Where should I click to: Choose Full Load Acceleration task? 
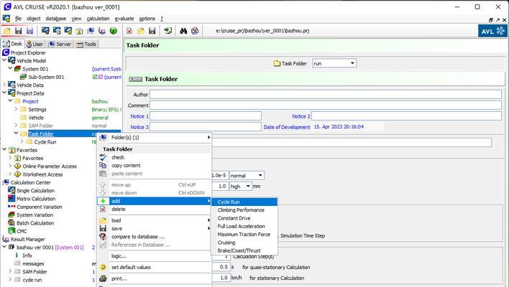click(x=244, y=226)
